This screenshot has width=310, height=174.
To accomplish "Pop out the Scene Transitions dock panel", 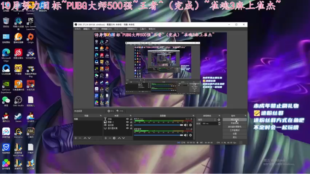I will (x=219, y=116).
